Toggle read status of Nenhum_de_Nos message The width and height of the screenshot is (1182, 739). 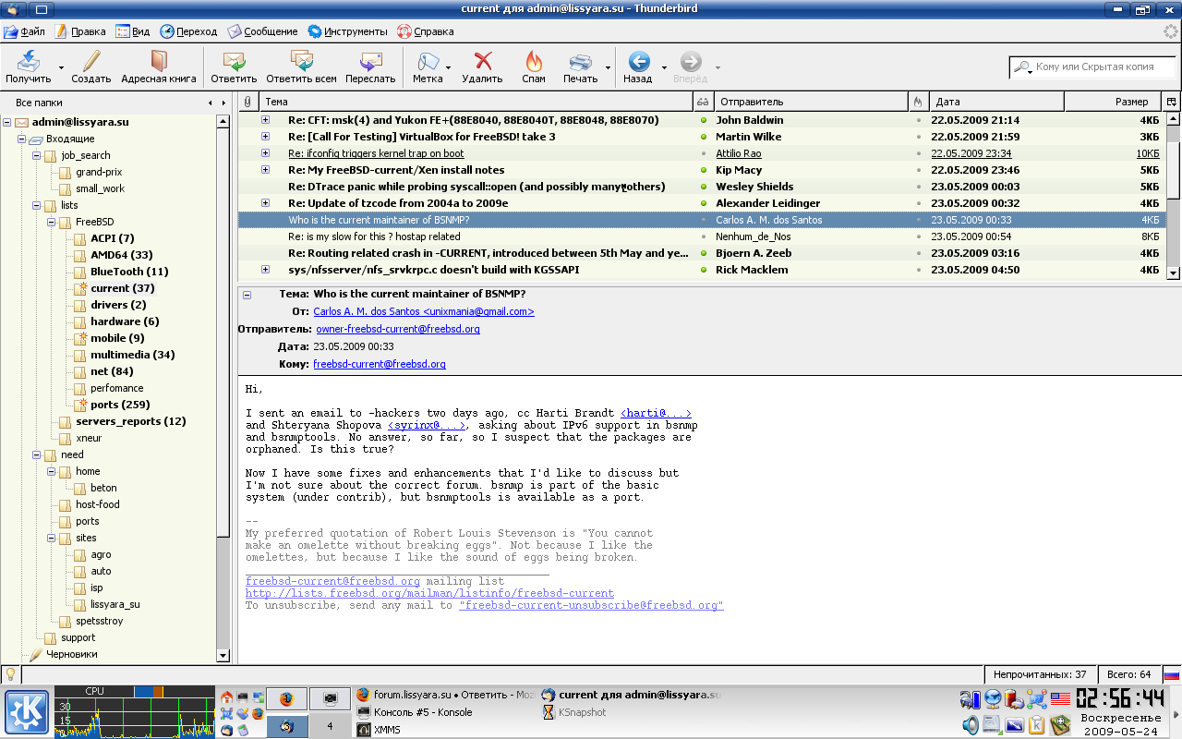pos(703,236)
